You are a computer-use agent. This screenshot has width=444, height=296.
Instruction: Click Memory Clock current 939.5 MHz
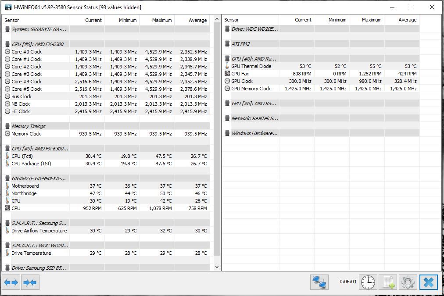(90, 134)
